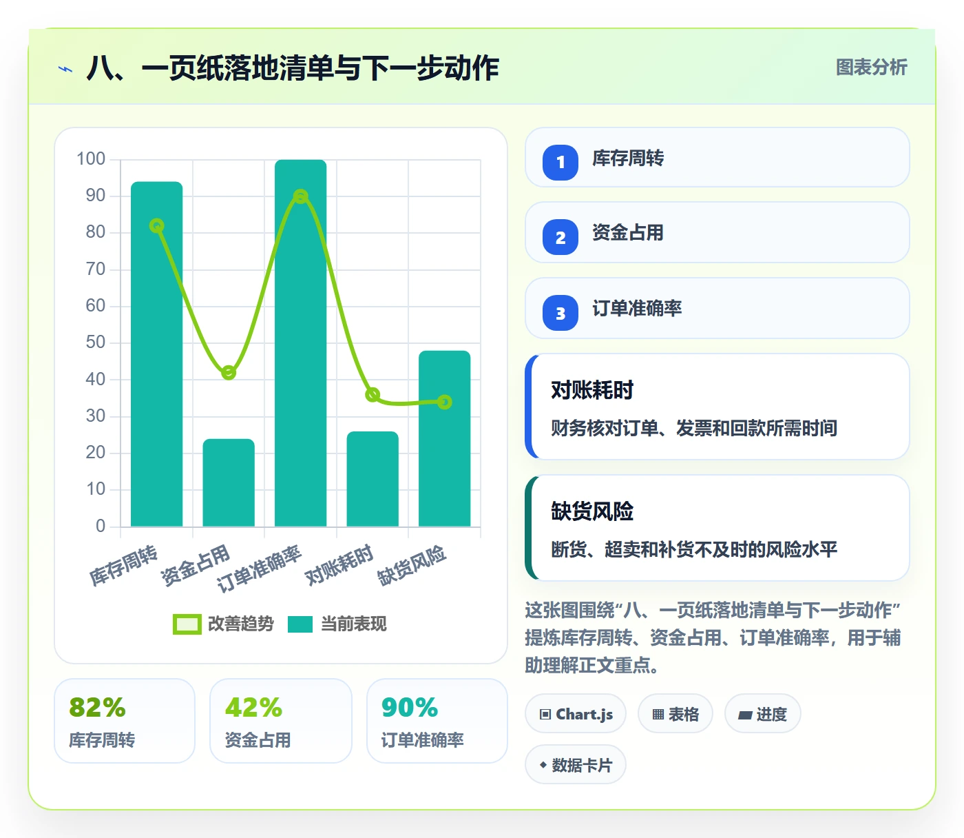Toggle the 当前表现 legend swatch
Screen dimensions: 964x838
[300, 624]
